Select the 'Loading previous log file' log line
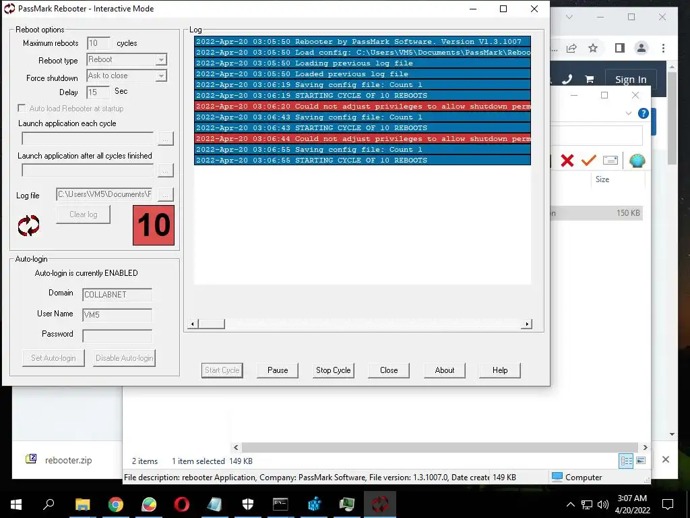The image size is (690, 518). (363, 63)
